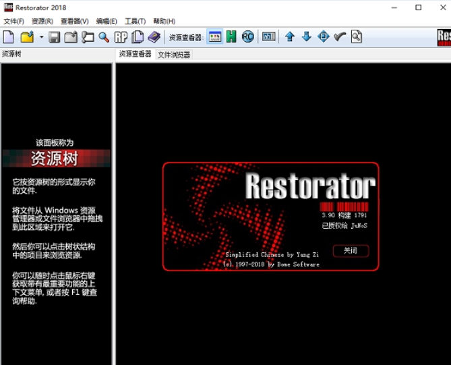This screenshot has width=451, height=365.
Task: Expand the Open folder dropdown arrow
Action: click(41, 37)
